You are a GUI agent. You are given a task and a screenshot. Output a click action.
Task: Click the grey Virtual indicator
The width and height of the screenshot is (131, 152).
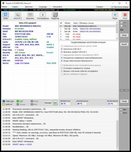pyautogui.click(x=18, y=104)
